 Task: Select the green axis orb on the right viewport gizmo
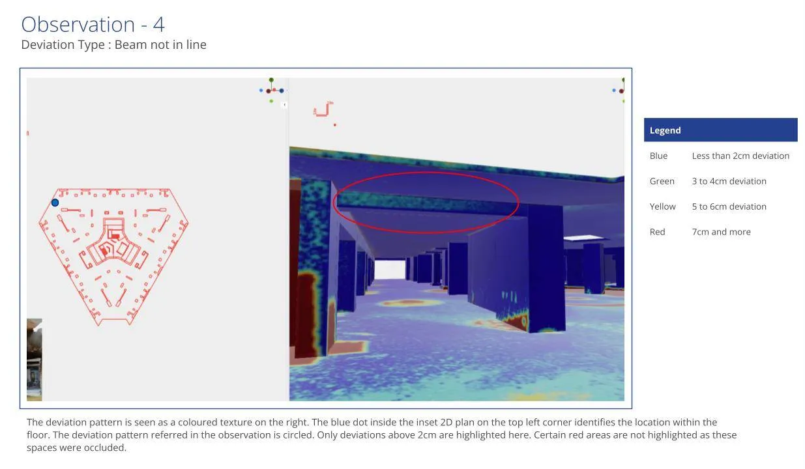pos(623,80)
